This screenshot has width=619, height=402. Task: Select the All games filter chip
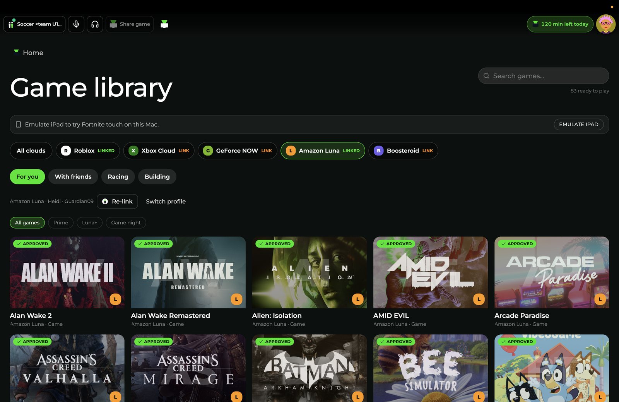coord(27,222)
